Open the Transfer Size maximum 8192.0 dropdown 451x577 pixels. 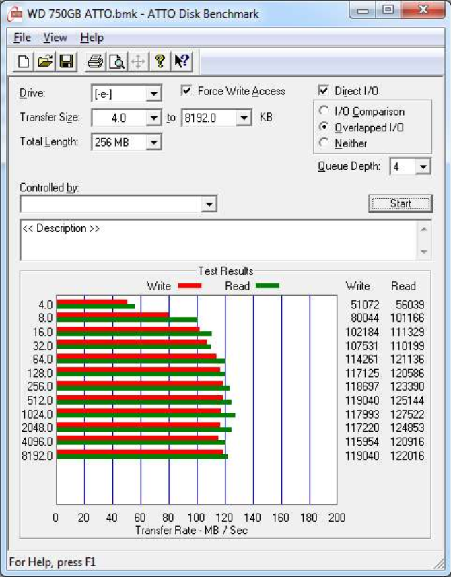point(244,118)
